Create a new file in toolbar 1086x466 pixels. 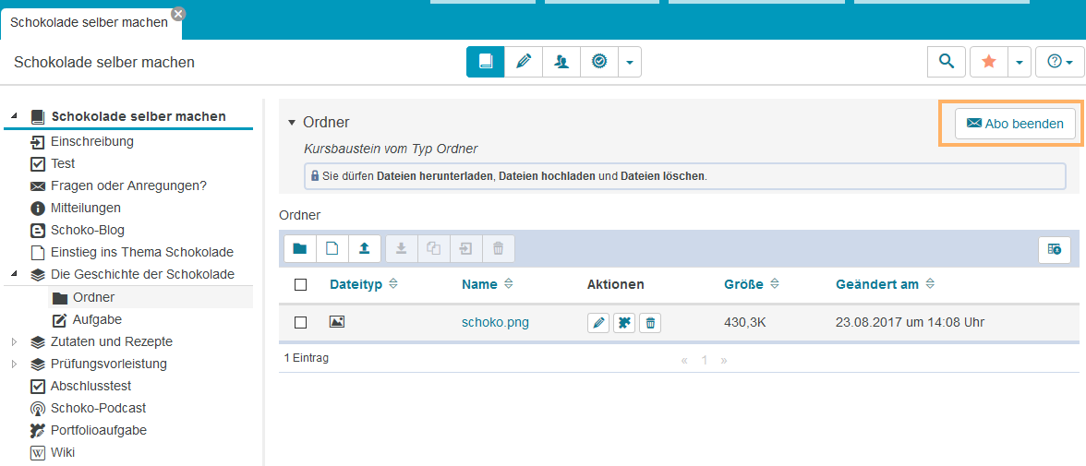point(332,248)
